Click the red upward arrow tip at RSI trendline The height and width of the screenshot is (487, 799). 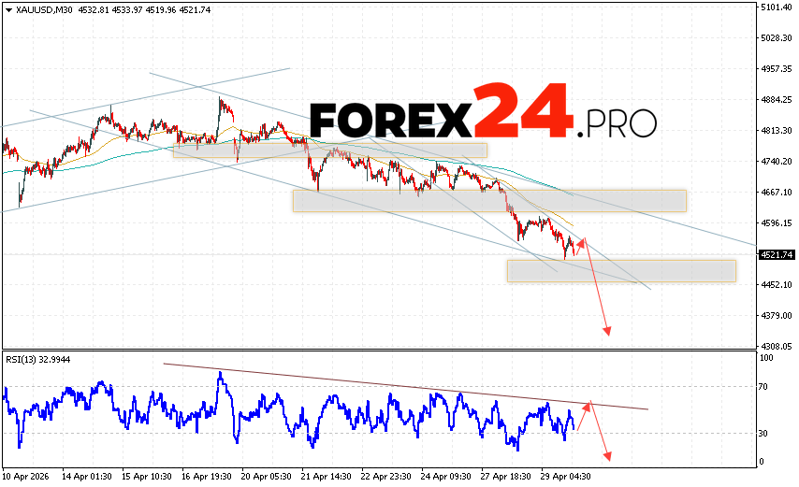[588, 404]
